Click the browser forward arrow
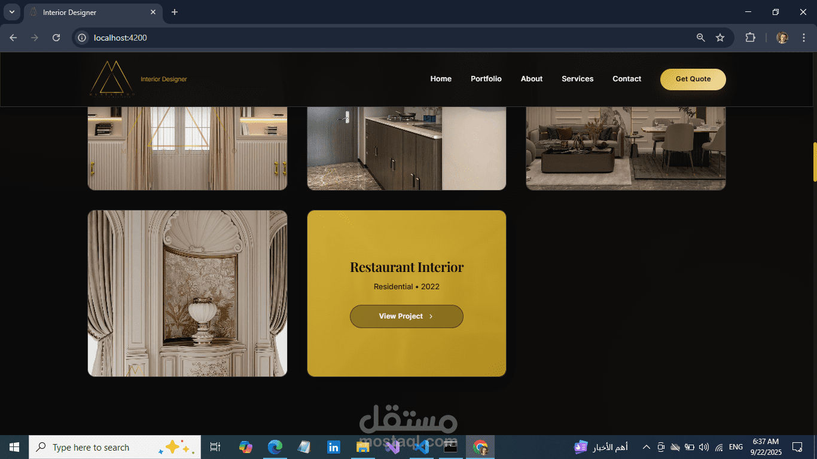This screenshot has height=459, width=817. click(35, 38)
